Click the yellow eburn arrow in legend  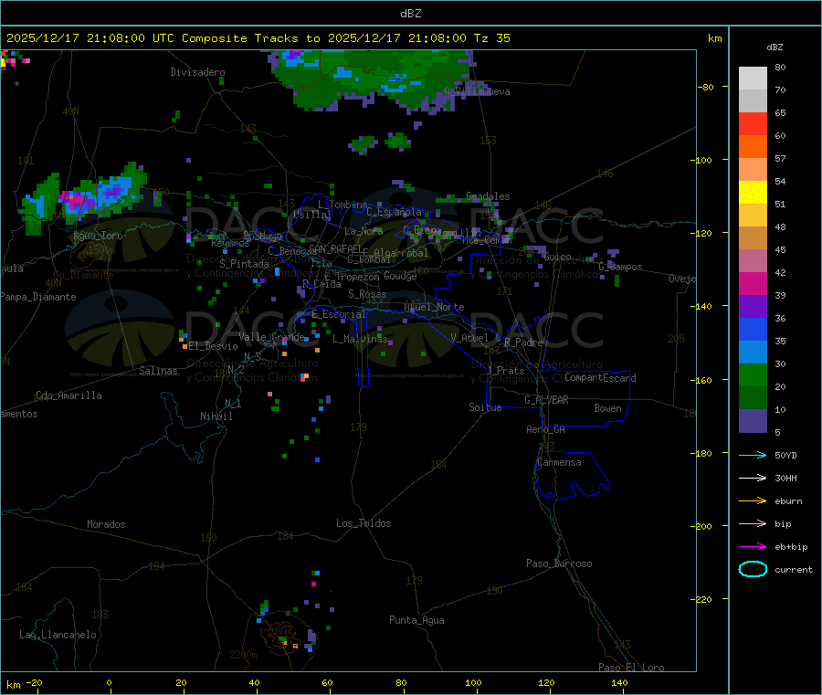[753, 501]
